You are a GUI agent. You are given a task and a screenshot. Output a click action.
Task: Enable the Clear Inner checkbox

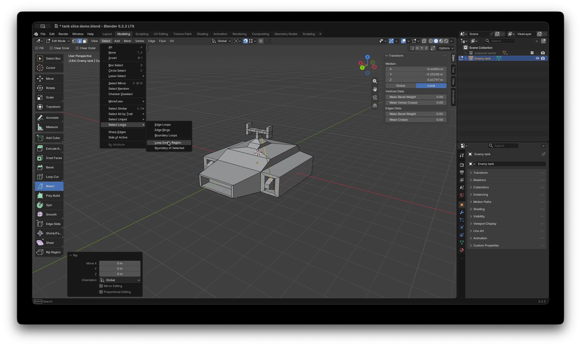pos(51,48)
